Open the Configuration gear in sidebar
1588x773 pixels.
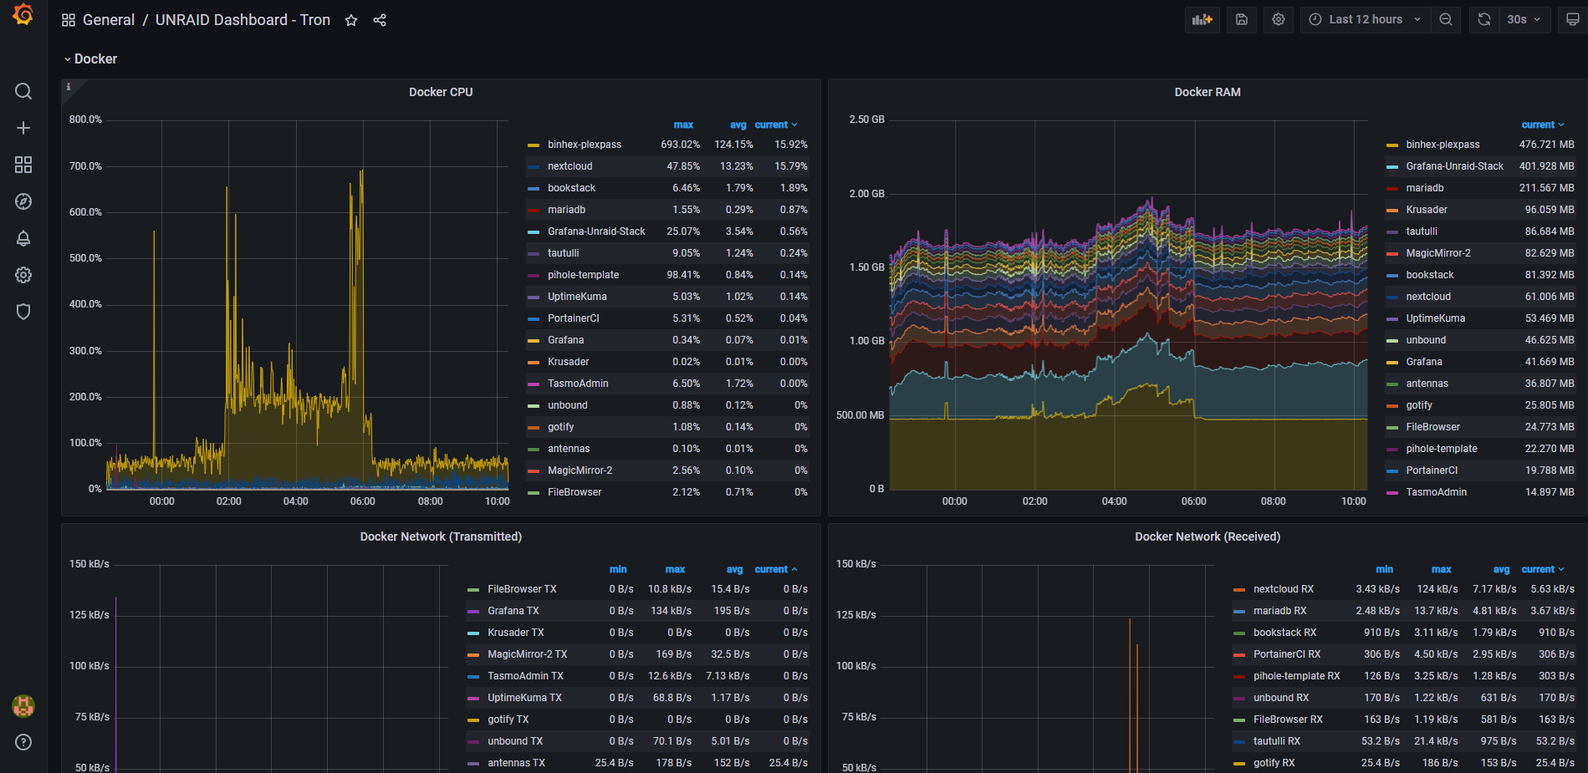23,275
